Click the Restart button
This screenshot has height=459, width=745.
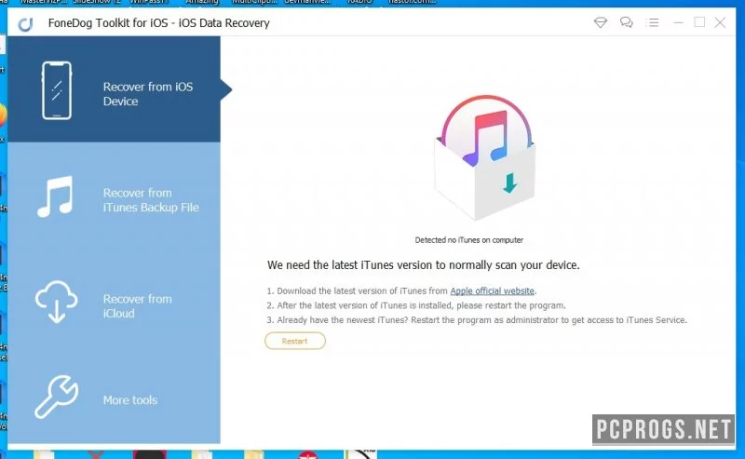(295, 341)
